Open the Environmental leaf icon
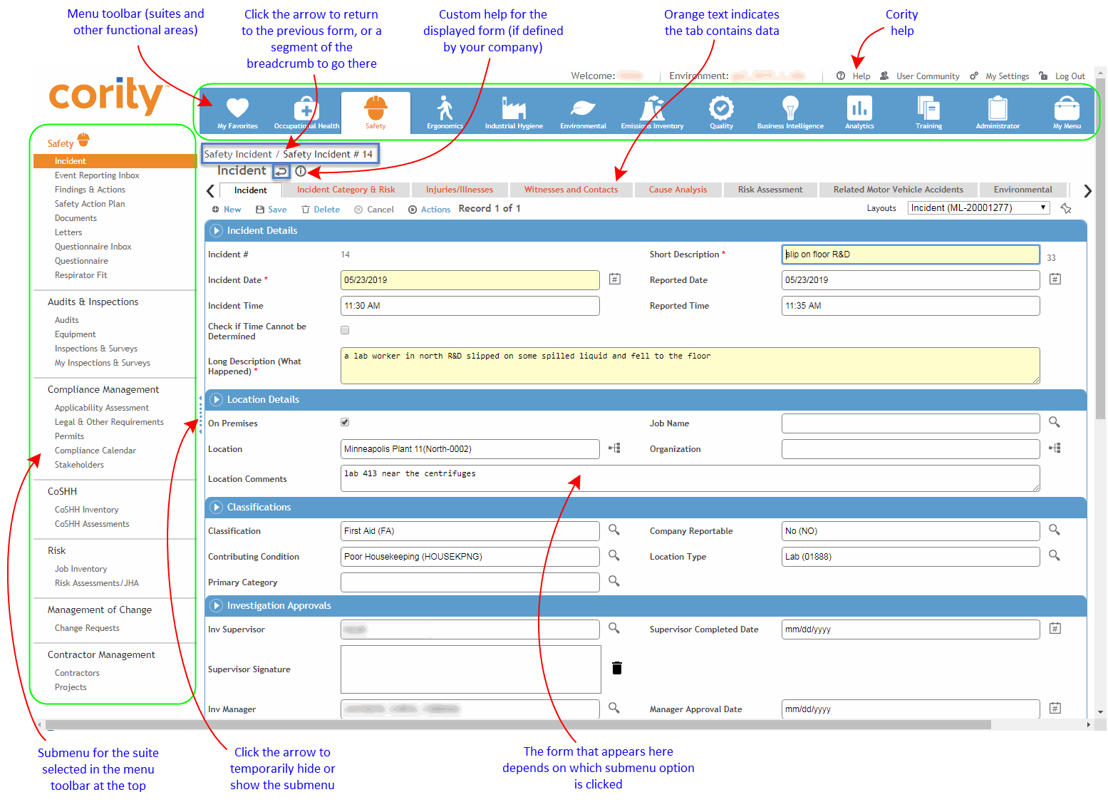Viewport: 1108px width, 807px height. click(x=583, y=108)
